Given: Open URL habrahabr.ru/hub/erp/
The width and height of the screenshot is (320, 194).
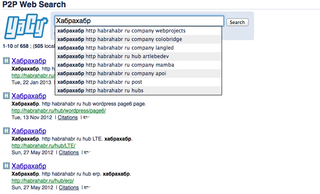Looking at the screenshot, I should 43,181.
